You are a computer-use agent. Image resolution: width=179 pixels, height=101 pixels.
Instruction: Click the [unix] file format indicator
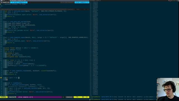tap(69, 97)
